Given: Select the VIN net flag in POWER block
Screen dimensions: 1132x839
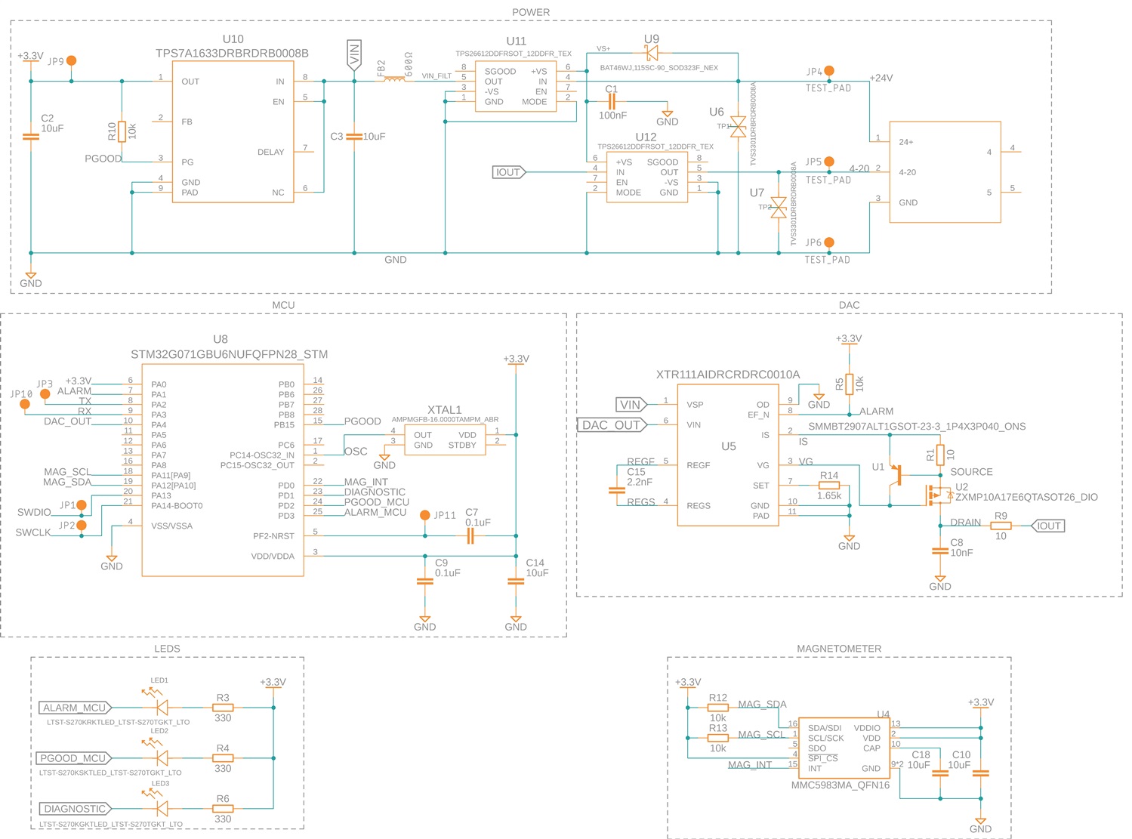Looking at the screenshot, I should pos(354,56).
